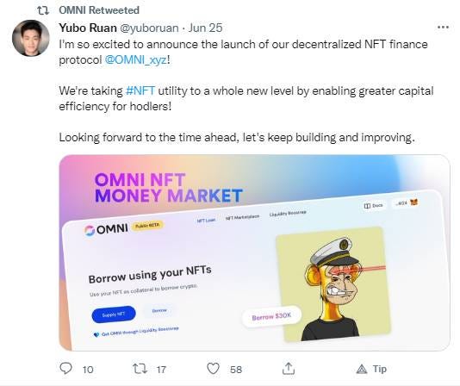Click the Jun 25 timestamp

pyautogui.click(x=205, y=28)
